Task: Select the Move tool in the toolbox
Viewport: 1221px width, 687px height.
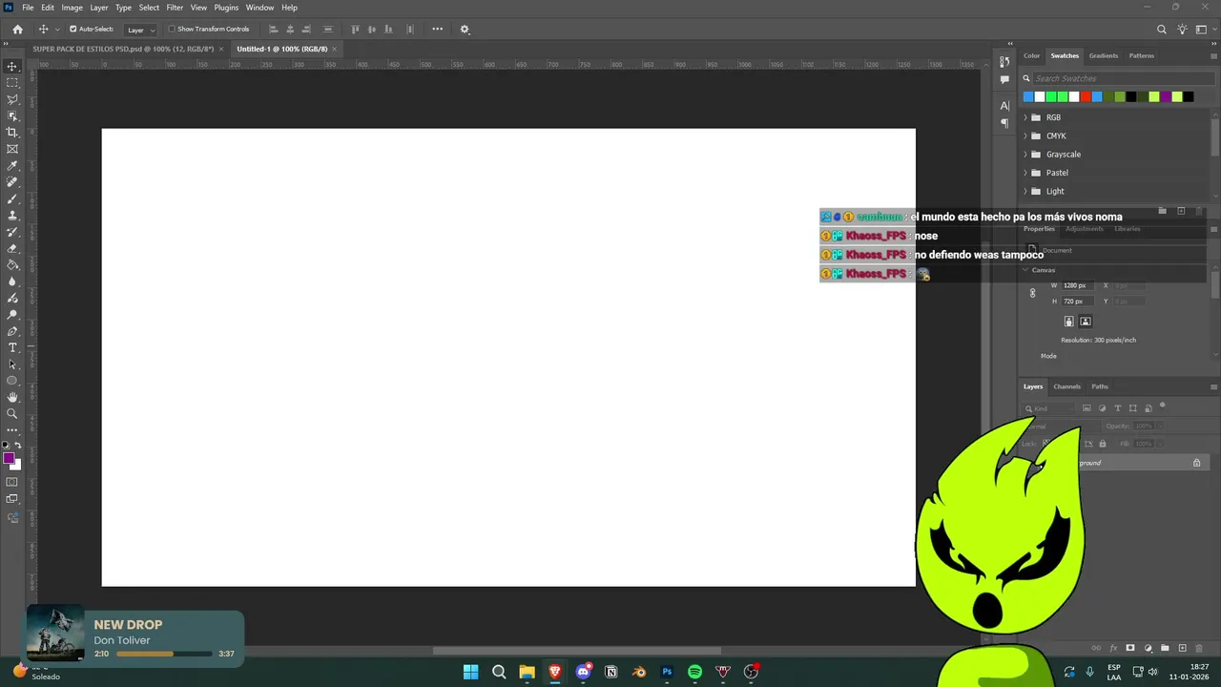Action: point(12,67)
